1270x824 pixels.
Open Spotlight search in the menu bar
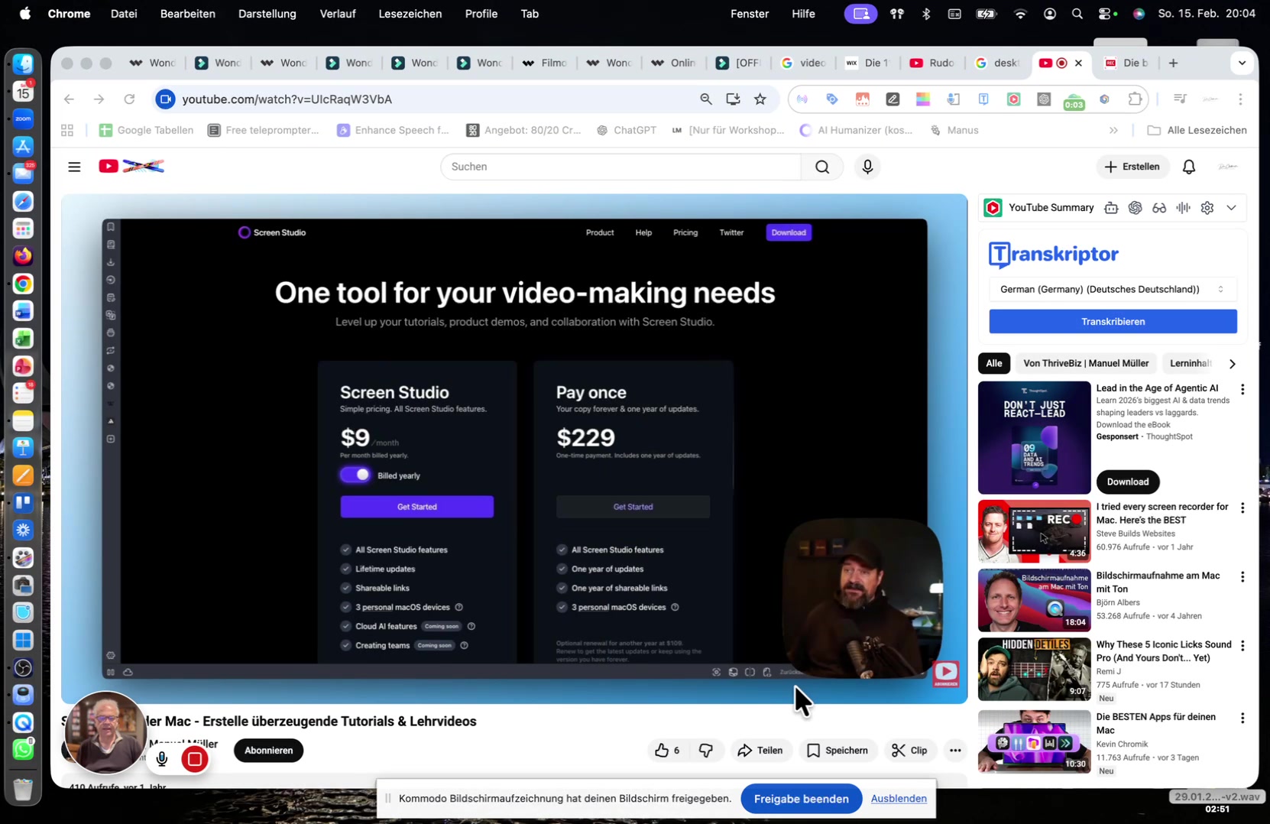(x=1077, y=14)
